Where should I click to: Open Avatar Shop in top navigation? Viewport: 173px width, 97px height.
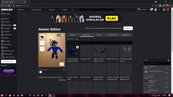tap(36, 10)
